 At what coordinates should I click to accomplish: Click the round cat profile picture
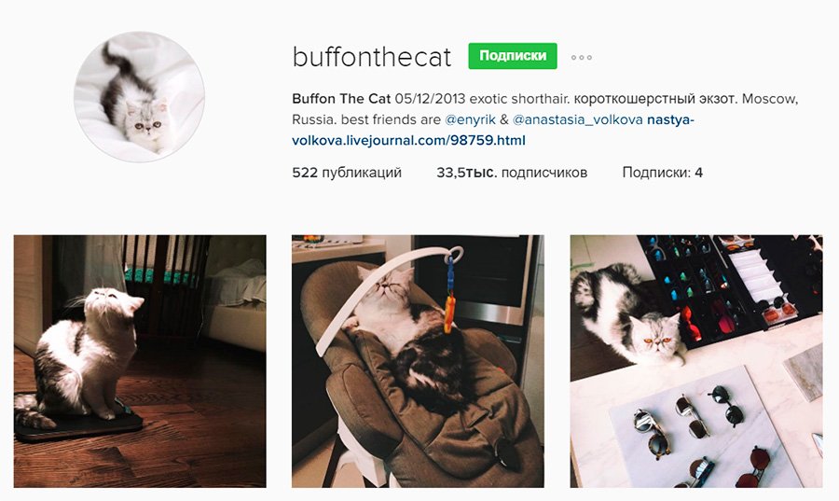[x=140, y=97]
